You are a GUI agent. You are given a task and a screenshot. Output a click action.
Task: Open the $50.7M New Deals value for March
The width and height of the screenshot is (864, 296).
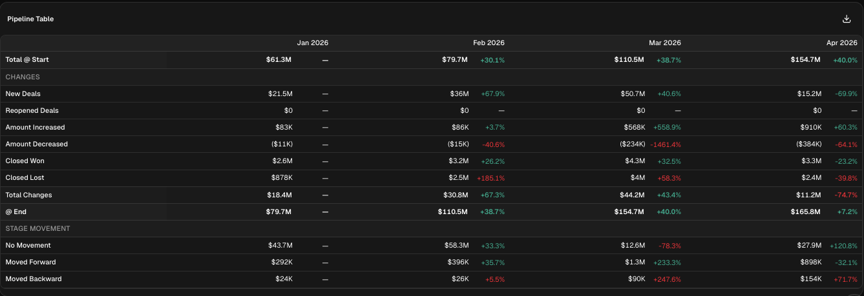[x=633, y=94]
